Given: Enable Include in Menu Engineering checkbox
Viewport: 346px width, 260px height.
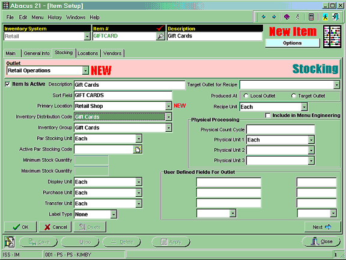Looking at the screenshot, I should (x=268, y=116).
